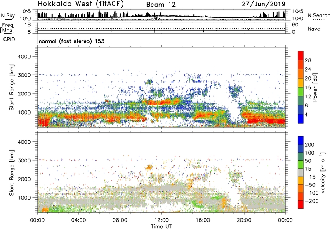Image resolution: width=330 pixels, height=229 pixels.
Task: Click the '20:00' time axis tick label
Action: (244, 220)
